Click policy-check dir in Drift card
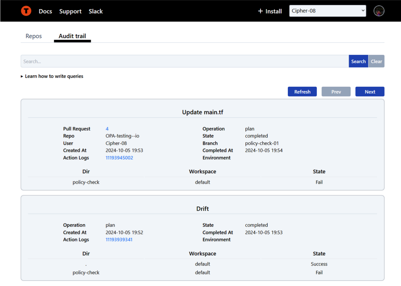The width and height of the screenshot is (401, 286). (x=86, y=273)
